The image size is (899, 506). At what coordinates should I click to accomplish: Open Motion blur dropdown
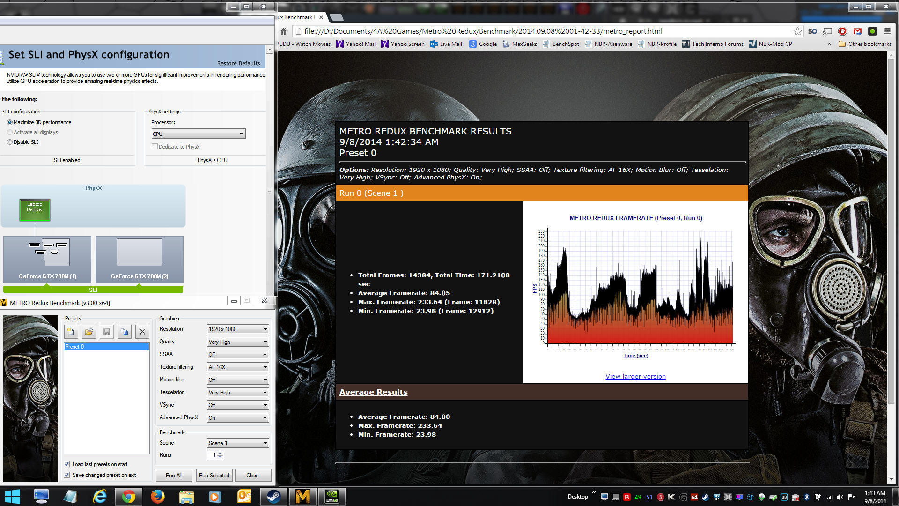[x=238, y=380]
